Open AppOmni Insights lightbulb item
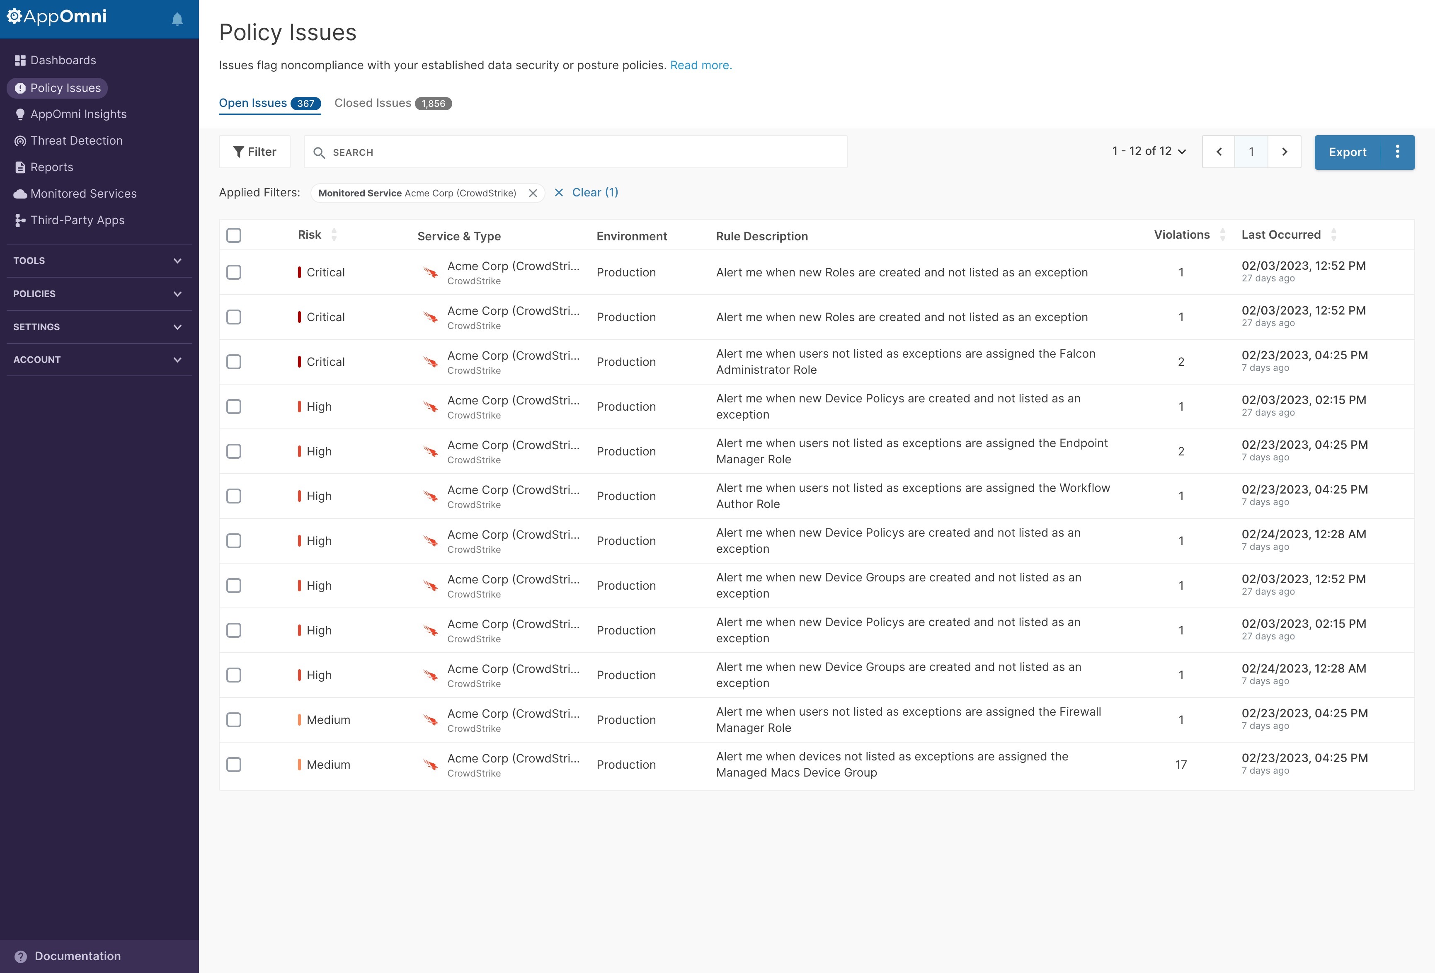1435x973 pixels. point(20,114)
